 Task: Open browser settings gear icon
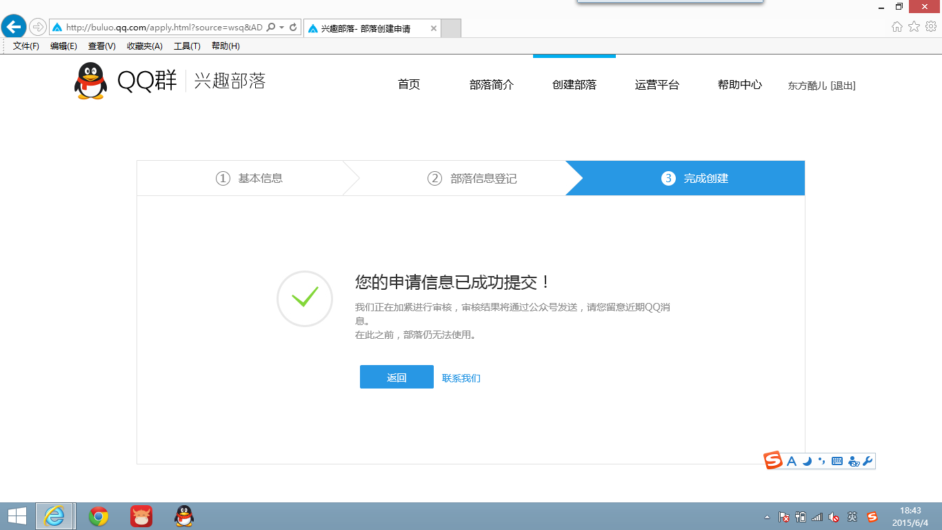point(931,27)
